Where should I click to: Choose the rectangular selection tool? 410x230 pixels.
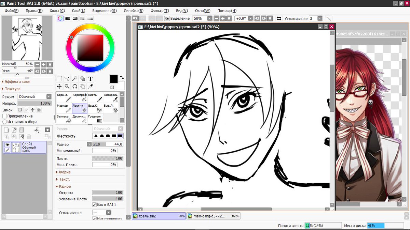pos(59,79)
